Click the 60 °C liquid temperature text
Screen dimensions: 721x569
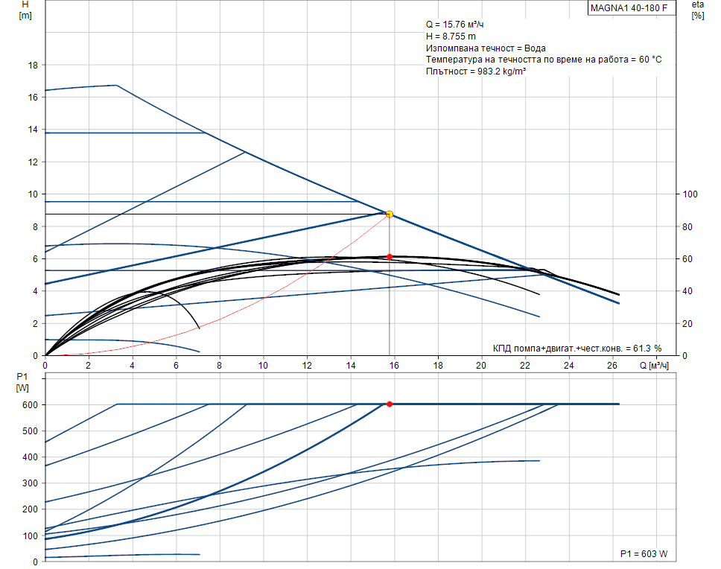(x=544, y=60)
